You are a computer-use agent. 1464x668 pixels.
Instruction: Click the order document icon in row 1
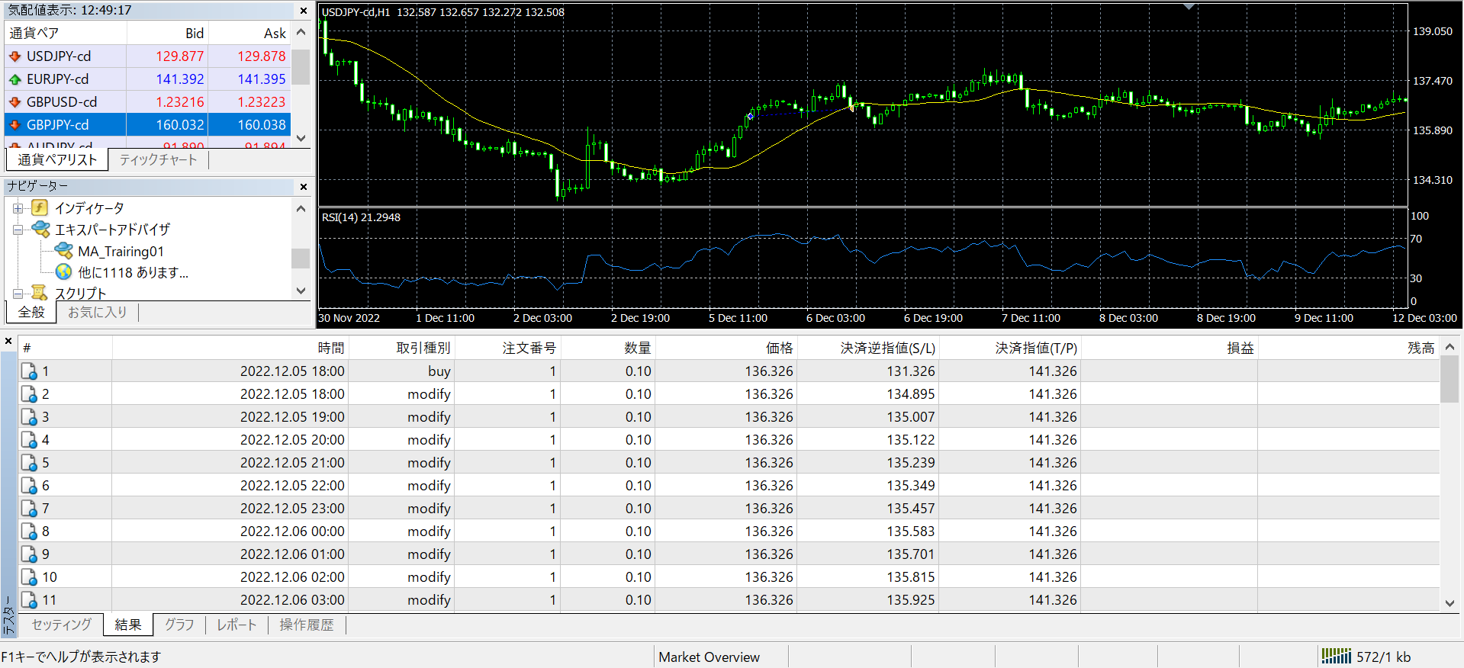[x=29, y=371]
